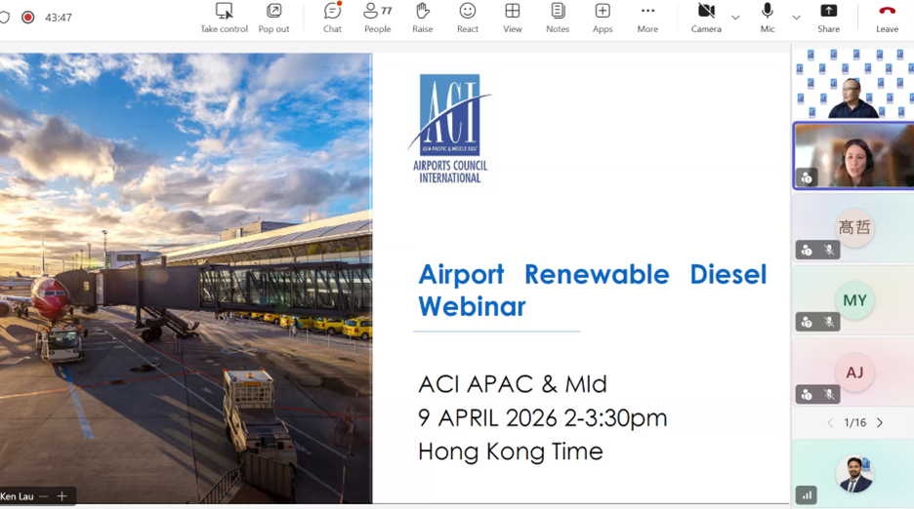Expand the Mic options dropdown arrow

(x=796, y=18)
